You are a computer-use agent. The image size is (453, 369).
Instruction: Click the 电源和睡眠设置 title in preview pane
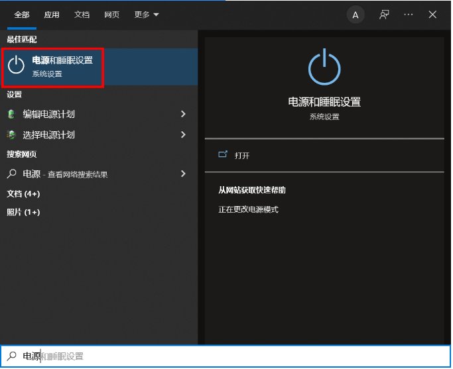pyautogui.click(x=324, y=102)
